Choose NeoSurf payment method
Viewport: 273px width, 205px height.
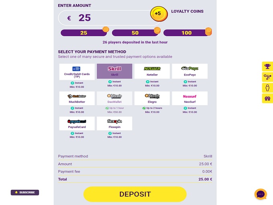point(190,98)
